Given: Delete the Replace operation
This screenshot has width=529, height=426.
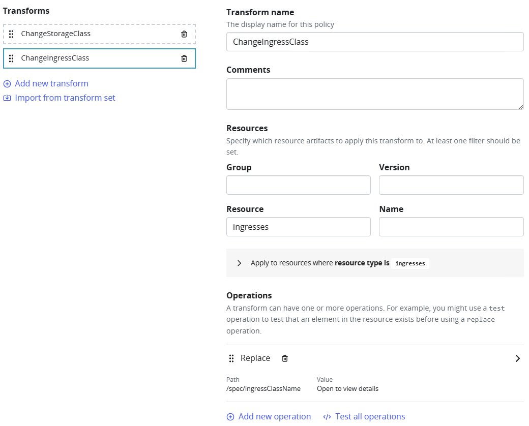Looking at the screenshot, I should 285,358.
